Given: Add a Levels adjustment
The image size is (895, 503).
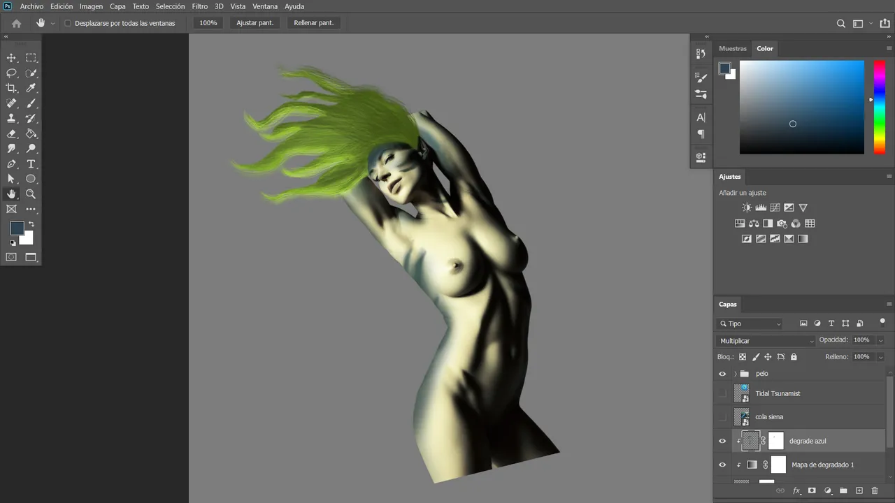Looking at the screenshot, I should click(761, 207).
